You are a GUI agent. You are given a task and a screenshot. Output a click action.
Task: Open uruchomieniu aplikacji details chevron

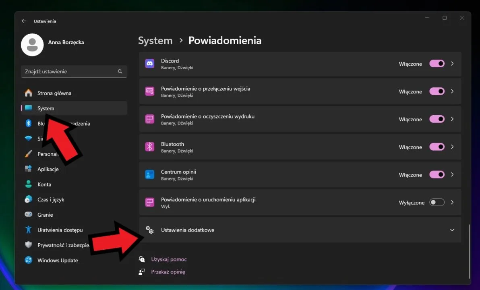point(452,203)
